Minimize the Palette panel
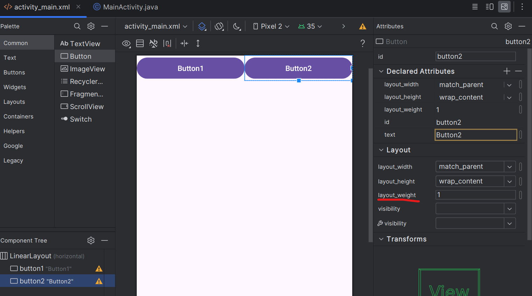The height and width of the screenshot is (296, 532). [x=105, y=26]
